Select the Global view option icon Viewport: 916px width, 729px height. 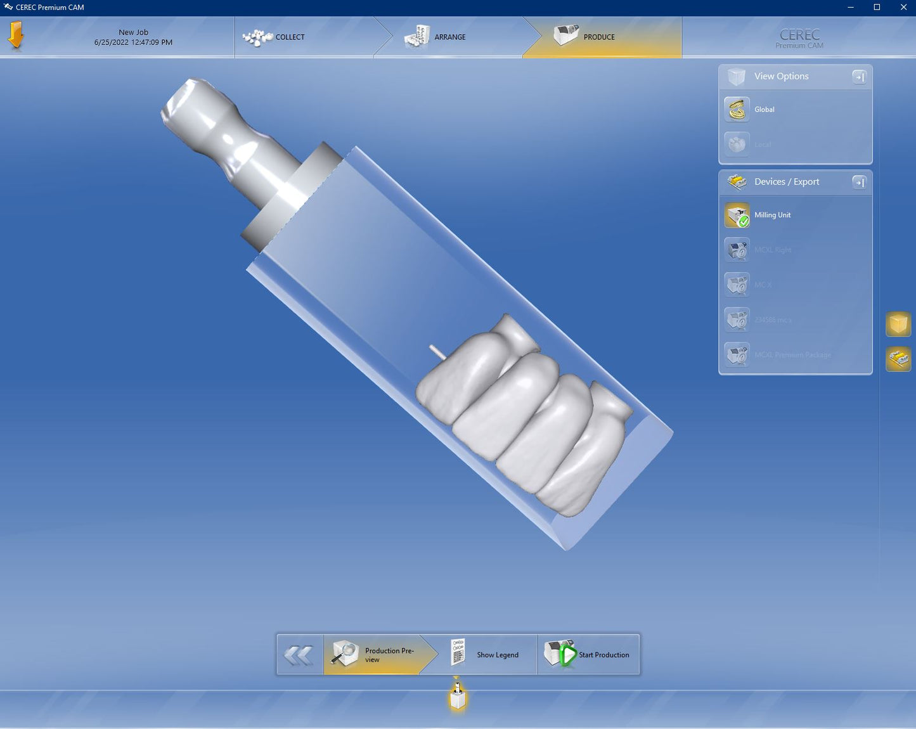pyautogui.click(x=737, y=110)
